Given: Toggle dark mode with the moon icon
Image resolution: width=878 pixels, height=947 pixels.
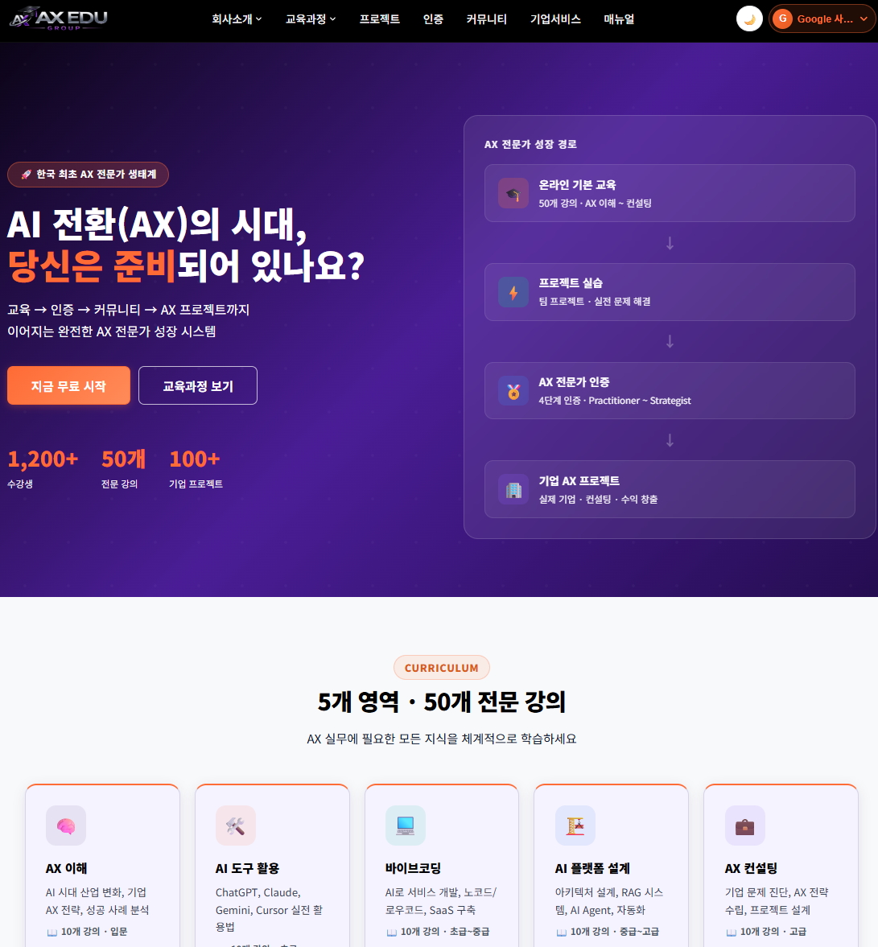Looking at the screenshot, I should 749,19.
